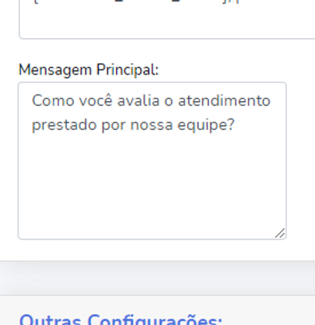This screenshot has height=325, width=315.
Task: Click the resize handle of the message textarea
Action: click(x=280, y=233)
